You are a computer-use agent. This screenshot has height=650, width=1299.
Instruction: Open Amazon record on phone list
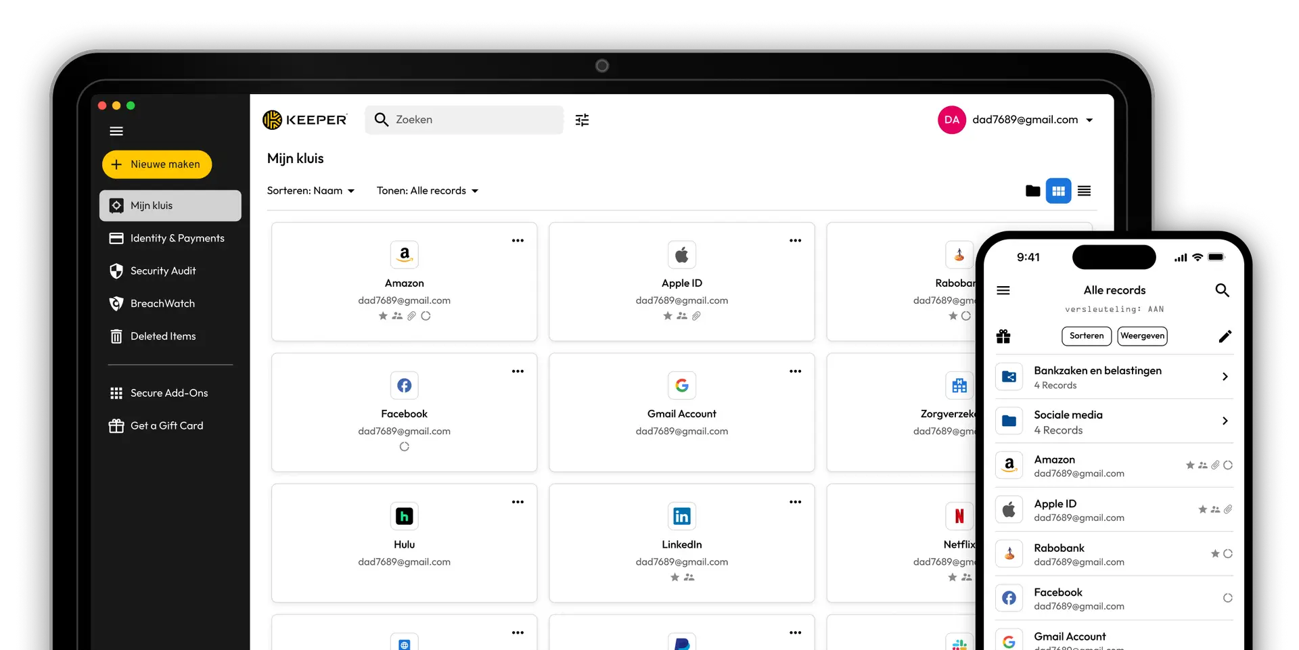click(x=1114, y=465)
